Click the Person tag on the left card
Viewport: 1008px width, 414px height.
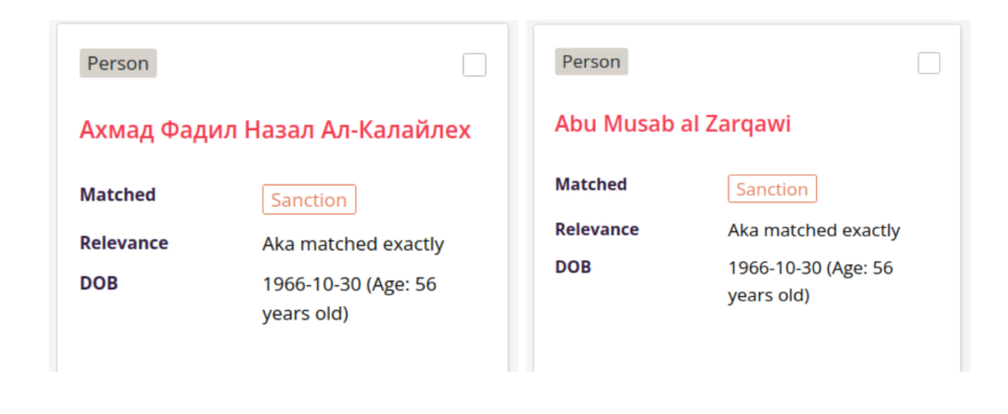tap(118, 64)
